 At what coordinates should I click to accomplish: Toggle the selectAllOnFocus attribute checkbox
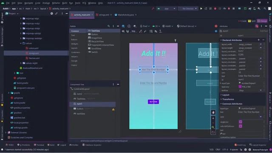(x=241, y=126)
